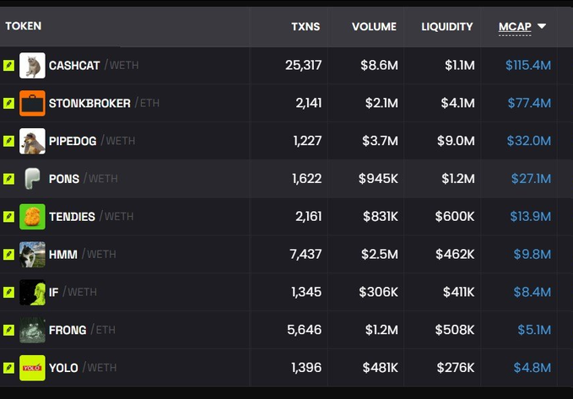
Task: Click the green leaf badge beside STONKBROKER
Action: coord(8,104)
